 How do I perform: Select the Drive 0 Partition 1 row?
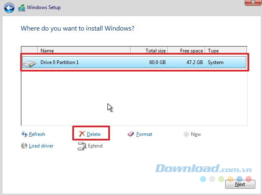134,62
